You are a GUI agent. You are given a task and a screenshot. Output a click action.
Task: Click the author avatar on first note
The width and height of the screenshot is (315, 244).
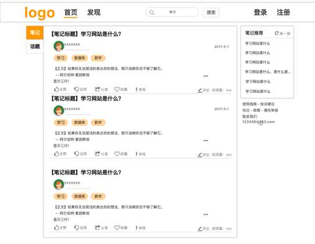pyautogui.click(x=59, y=46)
